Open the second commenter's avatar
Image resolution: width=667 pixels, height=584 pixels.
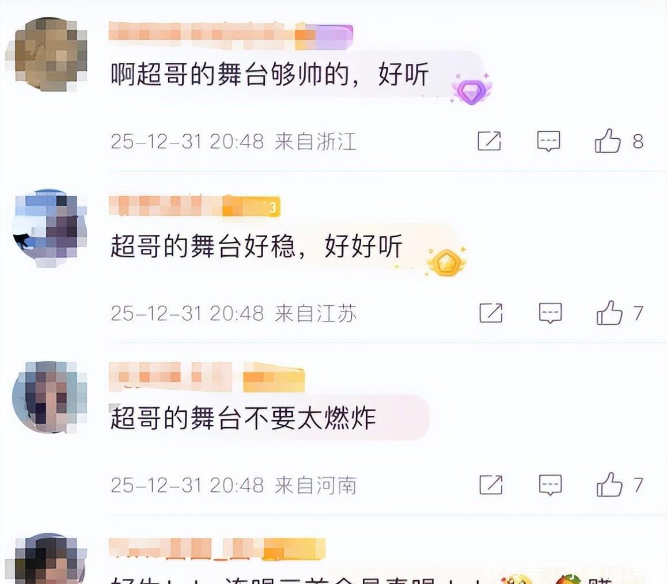[x=50, y=227]
